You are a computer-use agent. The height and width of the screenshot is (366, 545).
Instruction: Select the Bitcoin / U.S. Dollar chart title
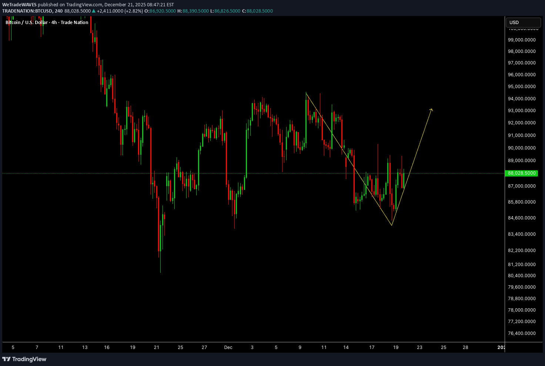[47, 23]
